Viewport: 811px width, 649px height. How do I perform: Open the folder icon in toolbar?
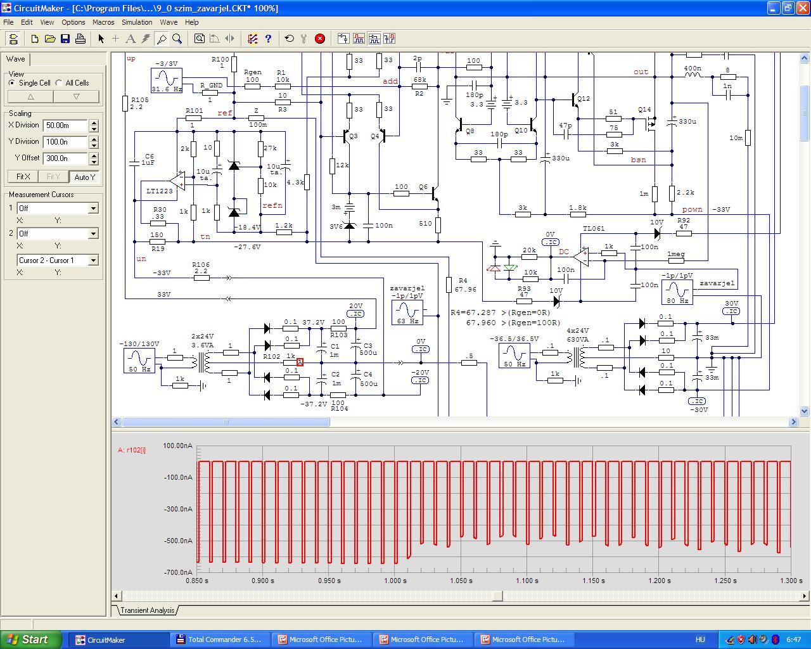(50, 39)
